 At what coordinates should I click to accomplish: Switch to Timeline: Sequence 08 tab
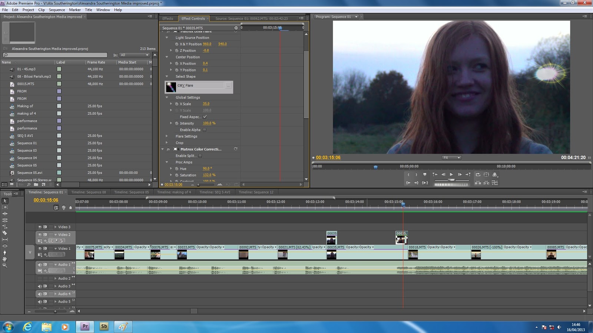tap(89, 192)
